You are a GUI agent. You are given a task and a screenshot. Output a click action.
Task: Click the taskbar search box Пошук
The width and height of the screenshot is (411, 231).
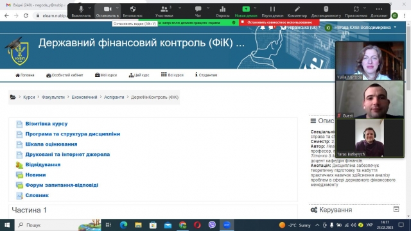58,225
